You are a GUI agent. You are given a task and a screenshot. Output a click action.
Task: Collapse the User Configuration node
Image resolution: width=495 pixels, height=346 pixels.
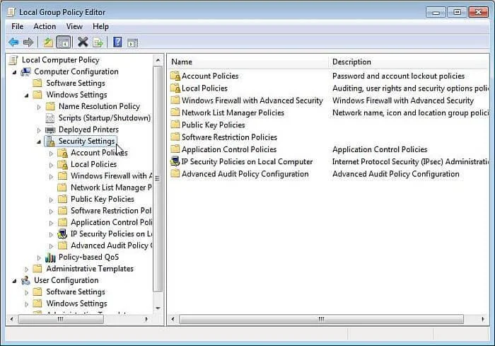click(x=14, y=281)
